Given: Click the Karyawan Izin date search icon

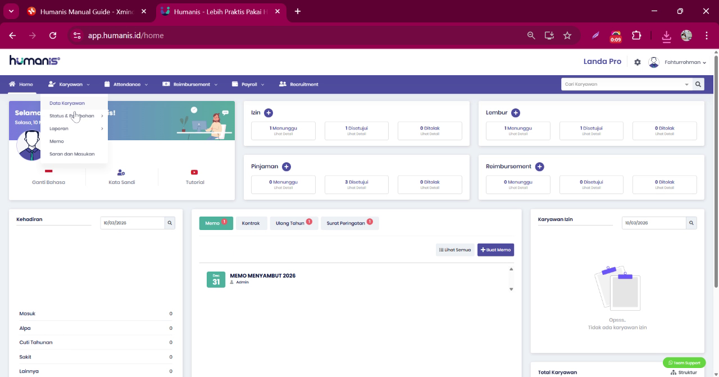Looking at the screenshot, I should click(691, 223).
